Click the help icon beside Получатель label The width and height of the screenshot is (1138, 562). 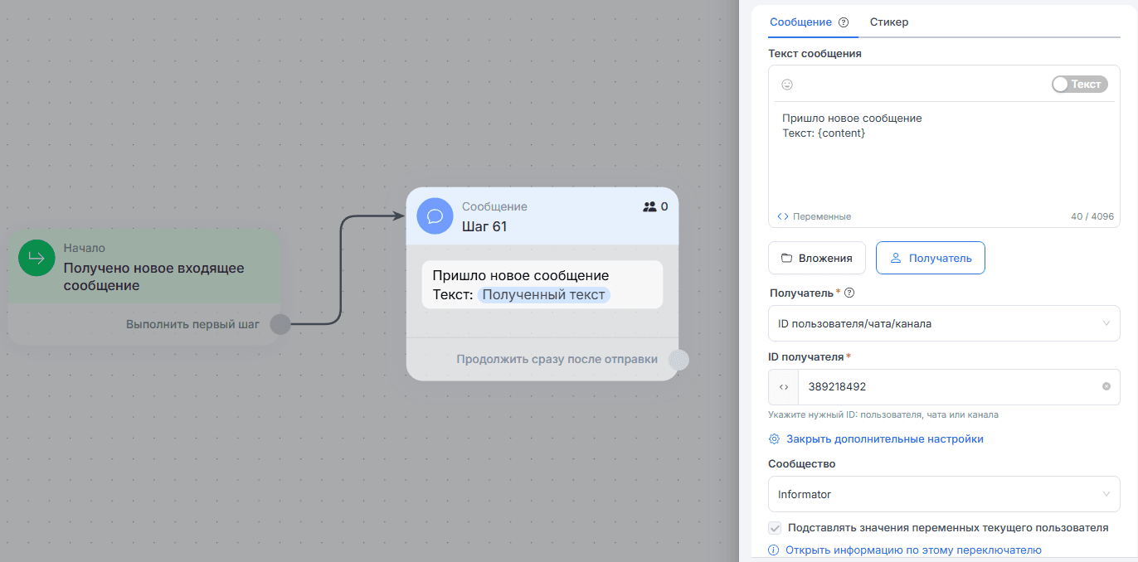(x=849, y=293)
